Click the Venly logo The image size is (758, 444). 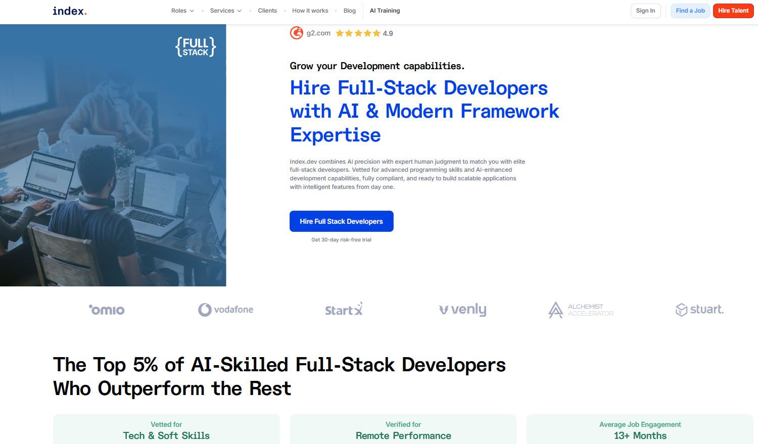click(462, 310)
